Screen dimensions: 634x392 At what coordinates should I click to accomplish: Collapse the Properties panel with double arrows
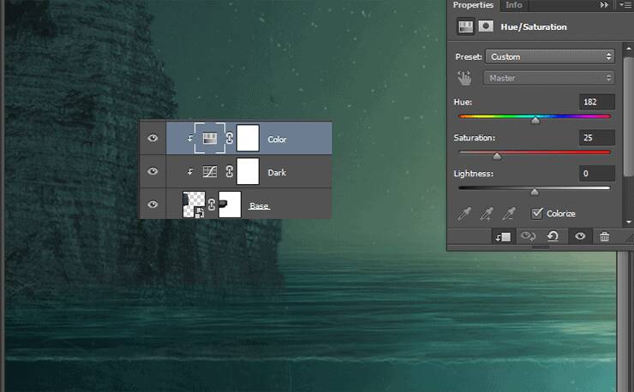tap(604, 5)
